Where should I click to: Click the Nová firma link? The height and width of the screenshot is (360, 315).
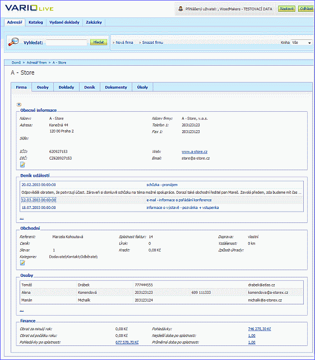coord(124,43)
